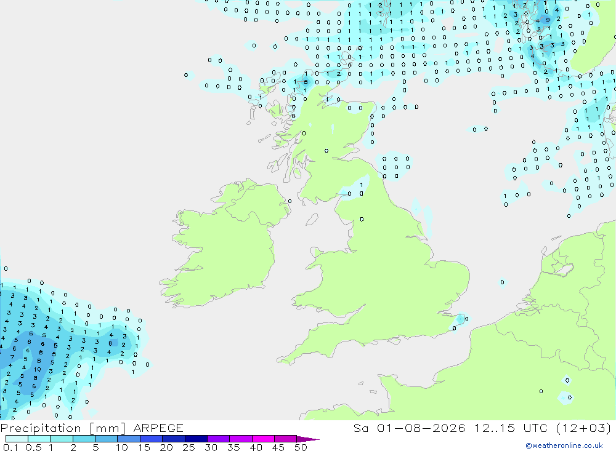616x451 pixels.
Task: Click the 30–35 mm purple legend box
Action: (219, 439)
